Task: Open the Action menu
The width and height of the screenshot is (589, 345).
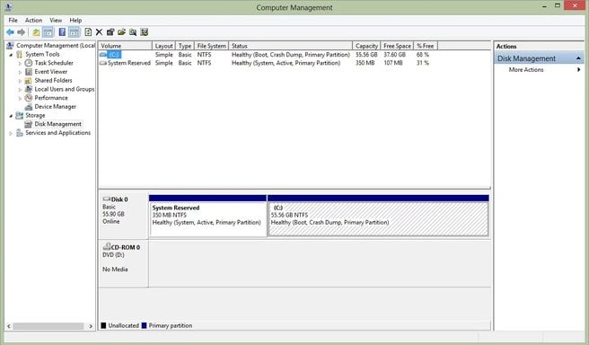Action: pos(33,21)
